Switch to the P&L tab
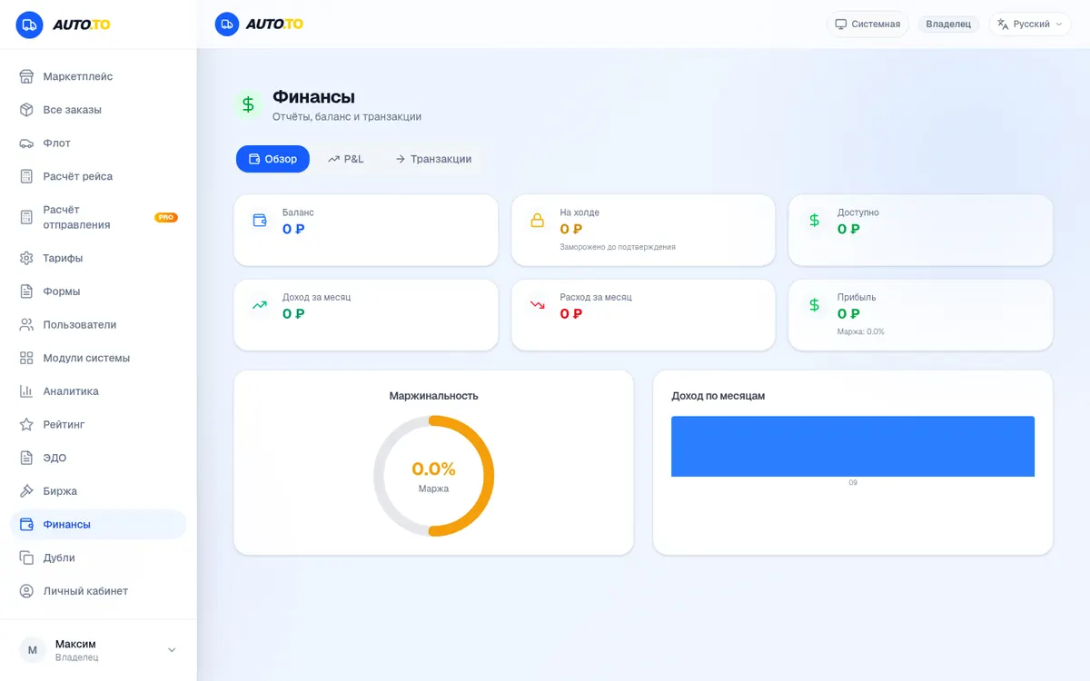Viewport: 1090px width, 681px height. click(x=345, y=159)
